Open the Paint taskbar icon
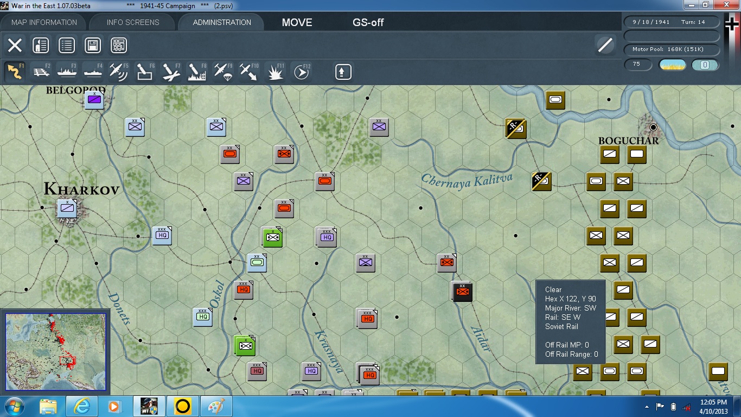 tap(216, 406)
